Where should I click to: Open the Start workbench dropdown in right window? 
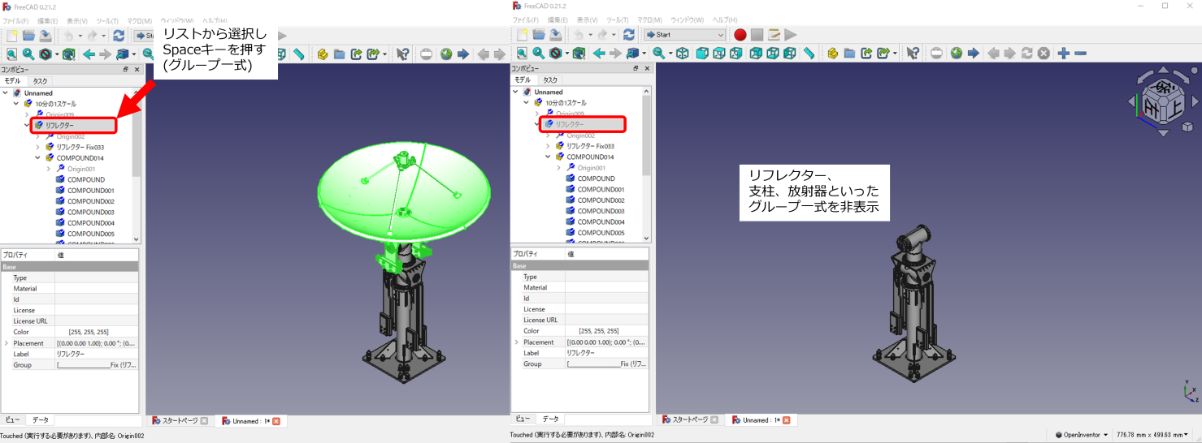coord(684,35)
